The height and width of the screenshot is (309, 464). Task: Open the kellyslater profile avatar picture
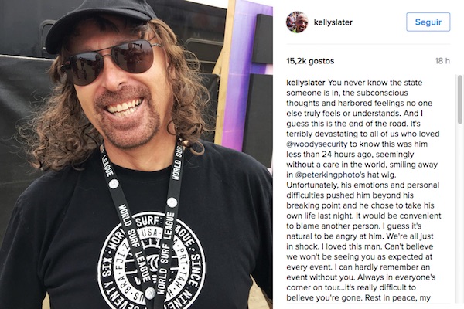tap(297, 22)
